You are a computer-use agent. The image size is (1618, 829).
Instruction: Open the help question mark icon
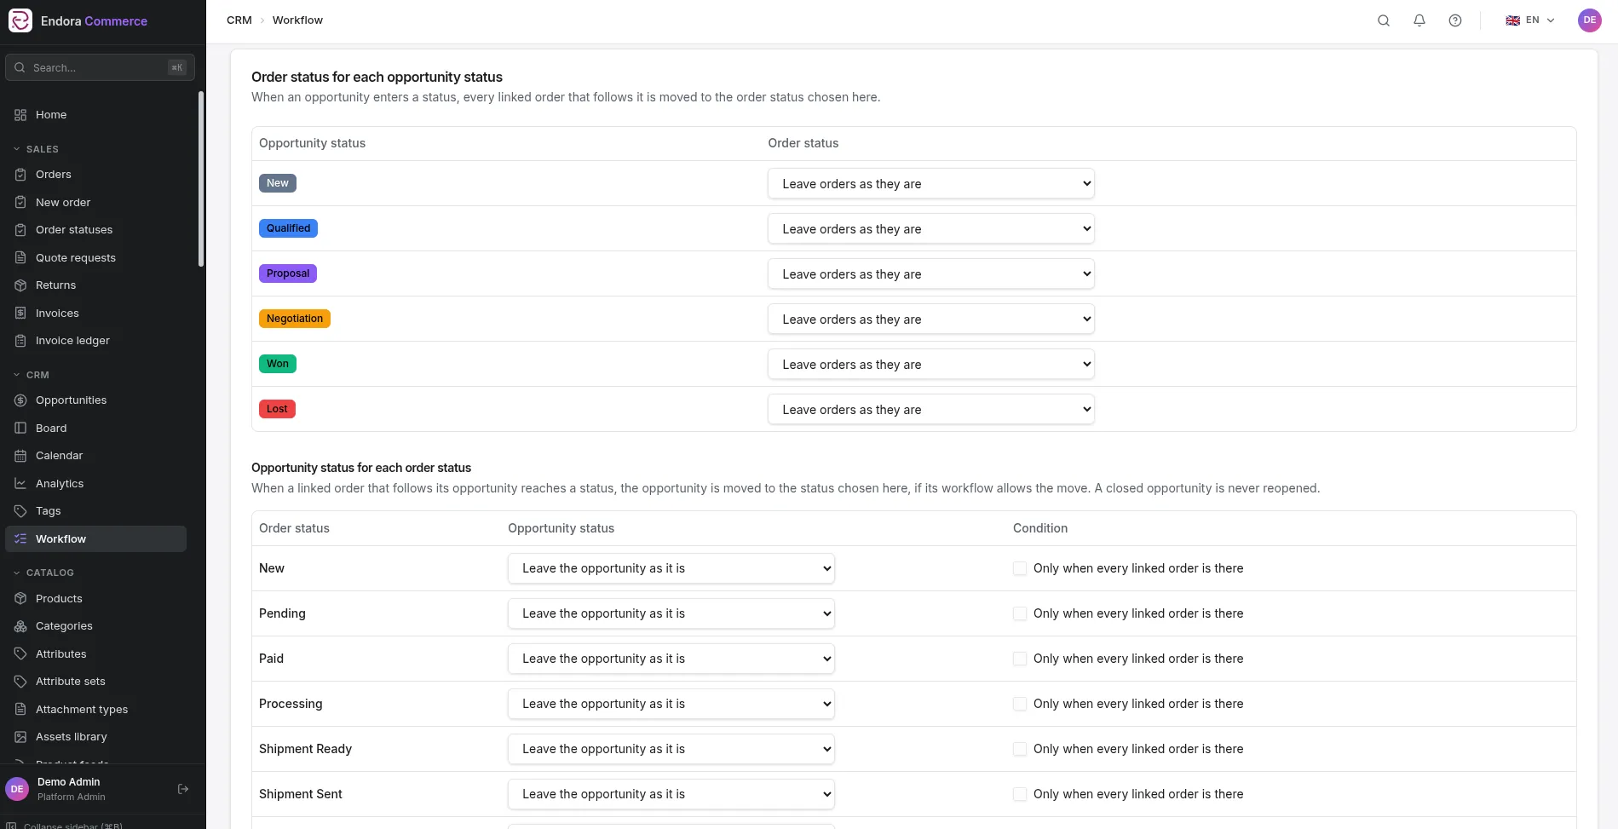pos(1455,20)
